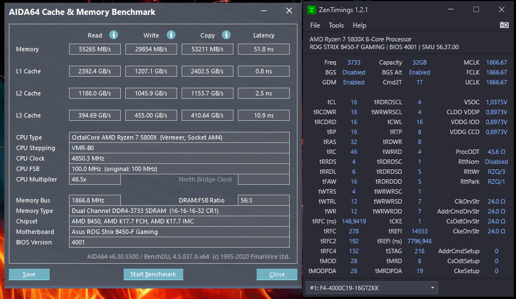This screenshot has width=516, height=299.
Task: Click the ZenTimings green Z logo
Action: point(311,10)
